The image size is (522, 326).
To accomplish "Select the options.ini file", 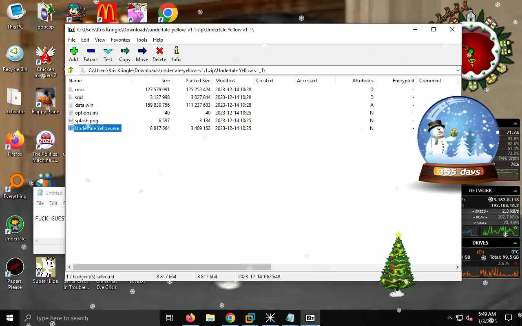I will click(x=86, y=113).
